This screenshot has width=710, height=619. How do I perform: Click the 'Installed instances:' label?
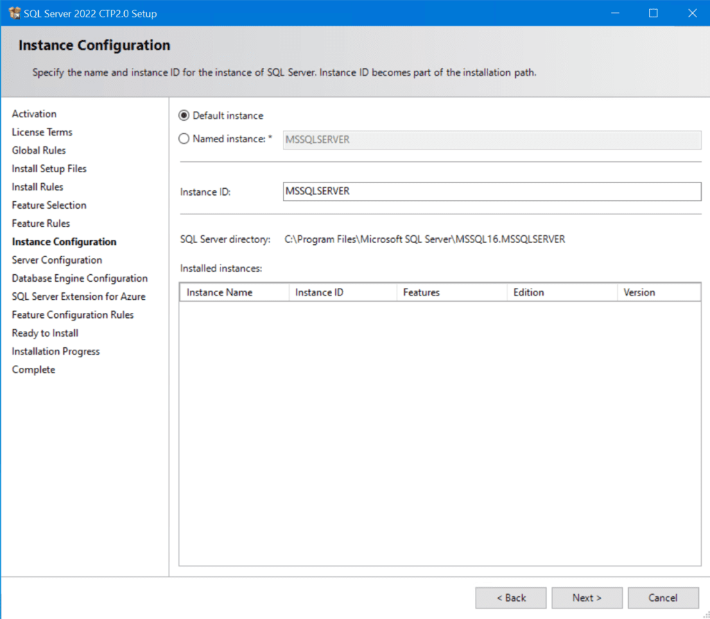[x=221, y=269]
